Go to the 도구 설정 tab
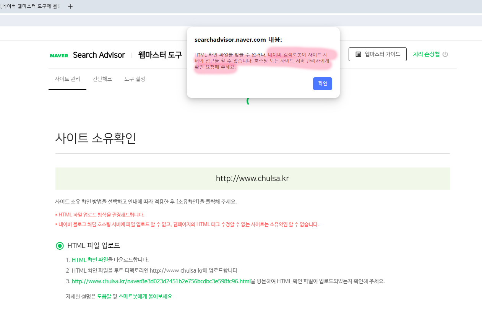Screen dimensions: 482x312 point(135,79)
